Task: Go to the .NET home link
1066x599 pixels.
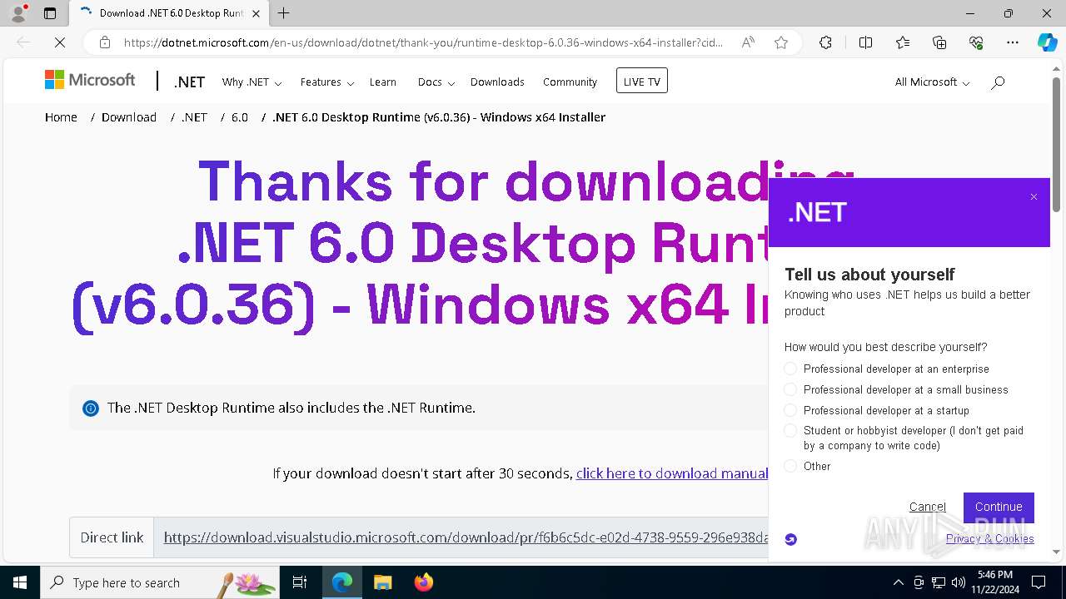Action: pos(189,82)
